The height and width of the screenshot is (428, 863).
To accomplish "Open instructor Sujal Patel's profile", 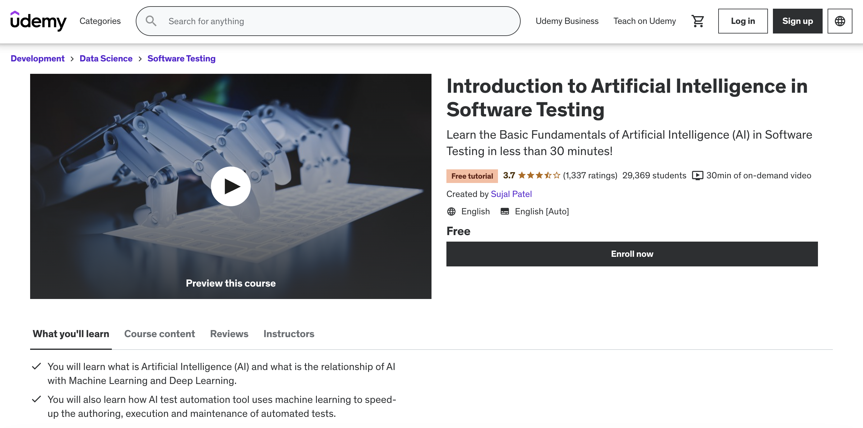I will coord(511,194).
